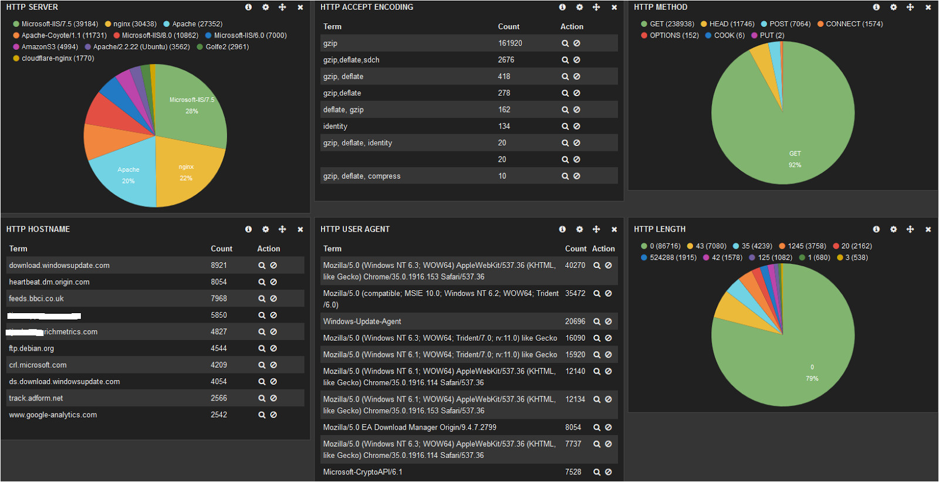The width and height of the screenshot is (939, 482).
Task: Toggle 524288 (1915) length legend entry
Action: (669, 257)
